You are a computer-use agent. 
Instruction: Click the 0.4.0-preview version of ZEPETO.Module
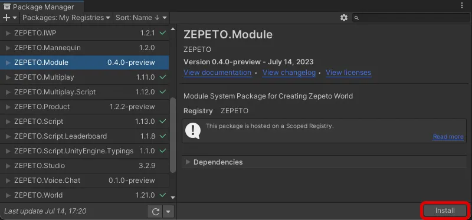(131, 63)
